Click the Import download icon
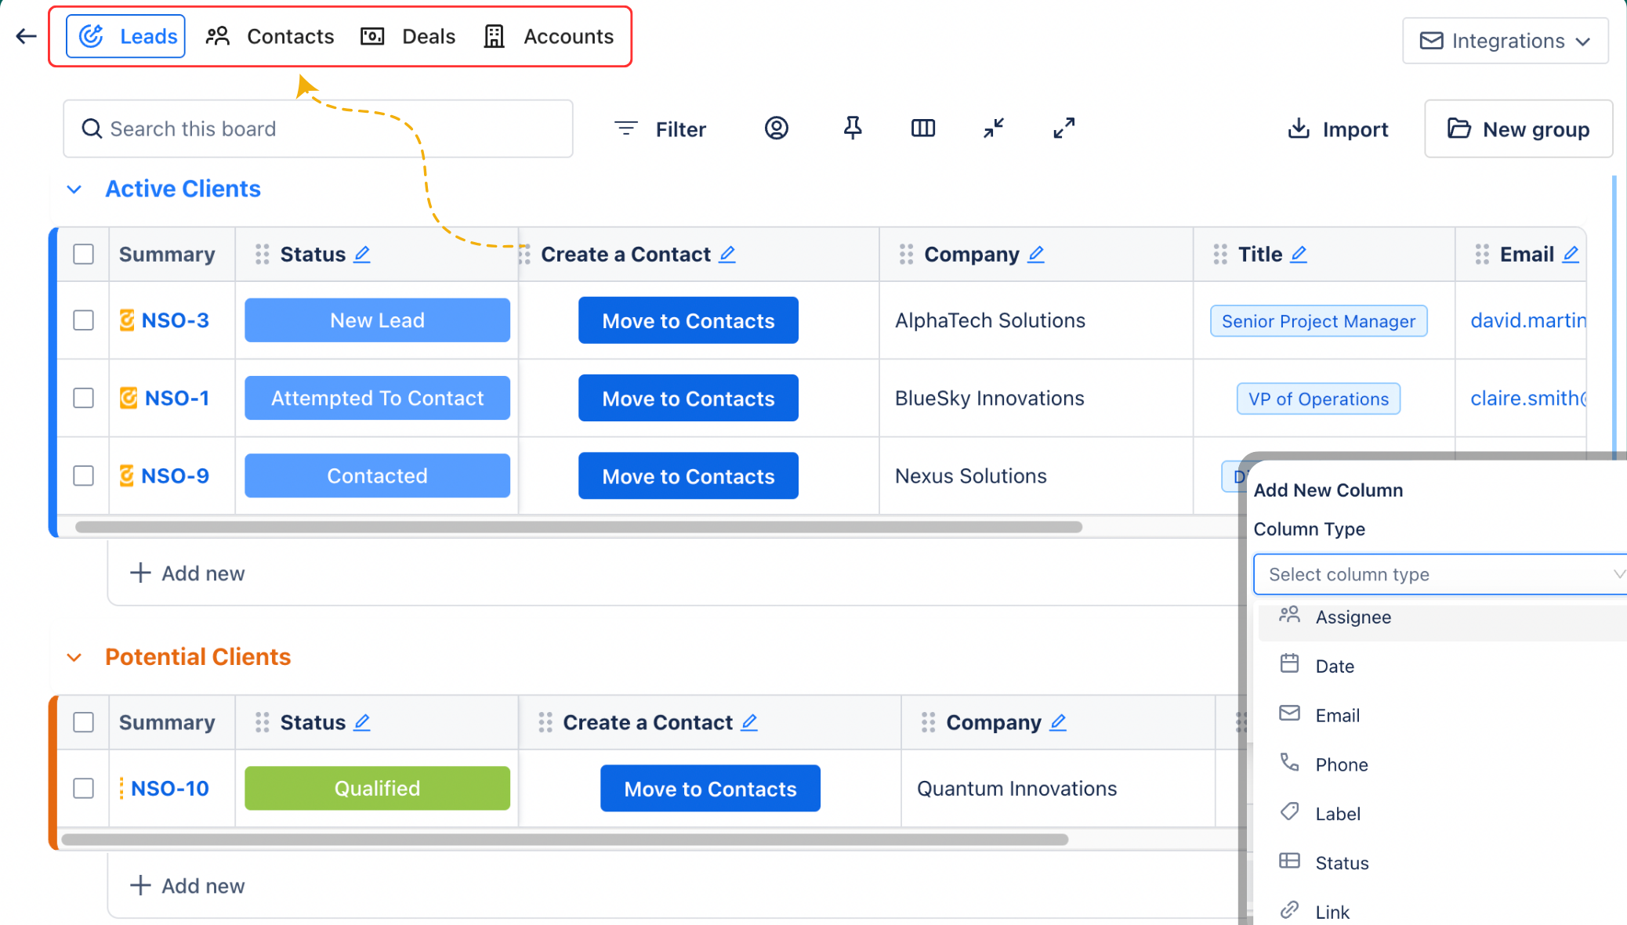 coord(1300,128)
